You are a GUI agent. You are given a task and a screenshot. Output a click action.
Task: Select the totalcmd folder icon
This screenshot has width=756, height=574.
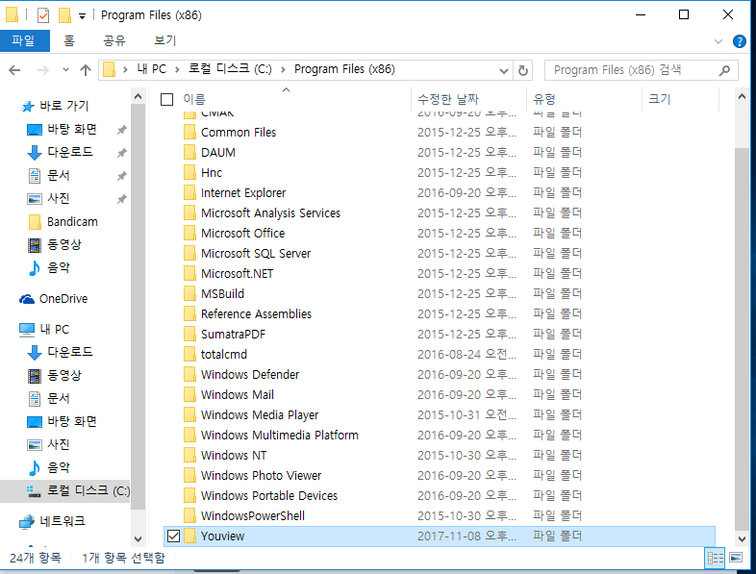coord(190,354)
